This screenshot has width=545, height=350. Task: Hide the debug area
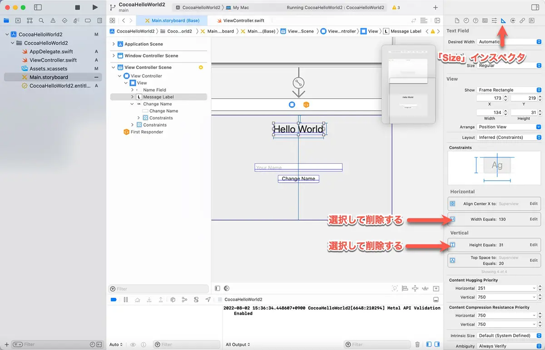point(436,300)
